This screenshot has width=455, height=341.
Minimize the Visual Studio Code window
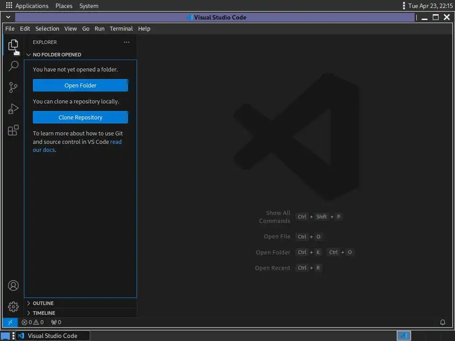[x=424, y=18]
